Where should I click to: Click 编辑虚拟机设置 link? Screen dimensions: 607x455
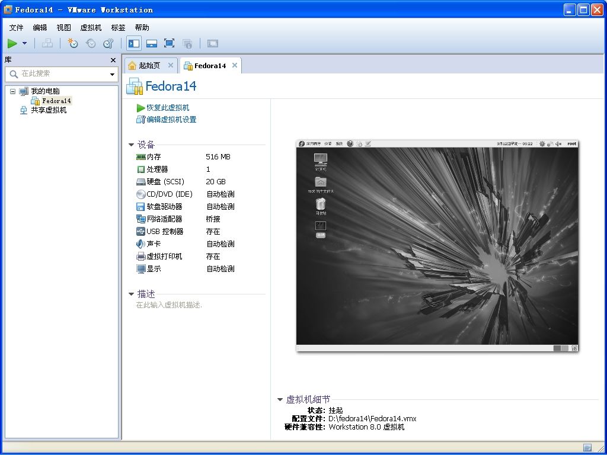(x=171, y=120)
